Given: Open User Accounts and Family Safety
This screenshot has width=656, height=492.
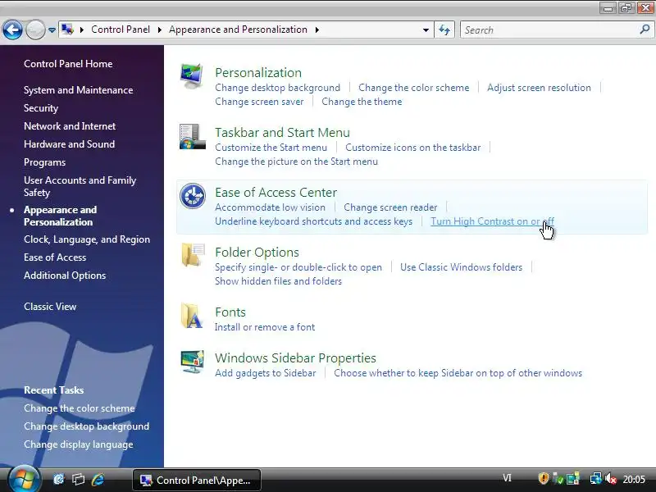Looking at the screenshot, I should 80,186.
